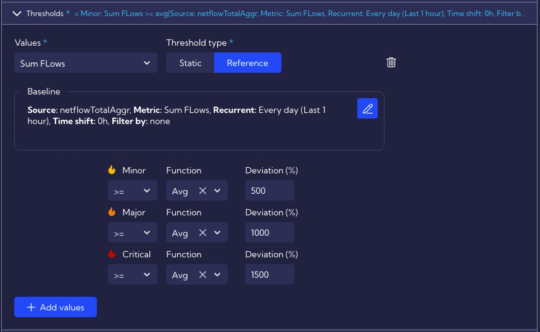Switch threshold type to Static

pyautogui.click(x=190, y=63)
